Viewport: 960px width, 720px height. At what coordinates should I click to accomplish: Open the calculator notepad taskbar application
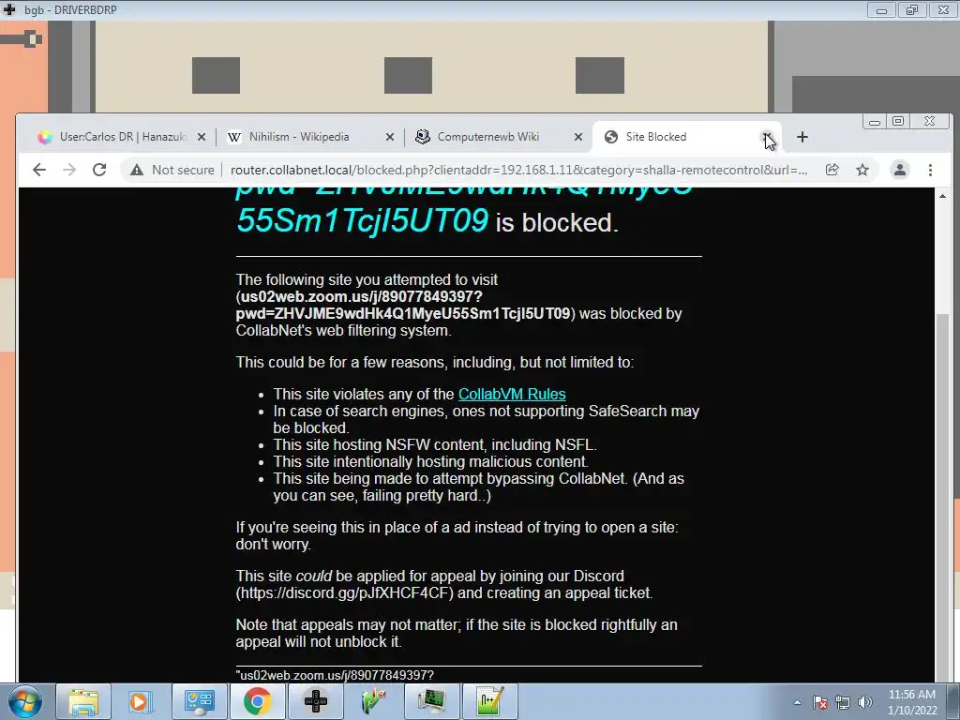coord(489,701)
